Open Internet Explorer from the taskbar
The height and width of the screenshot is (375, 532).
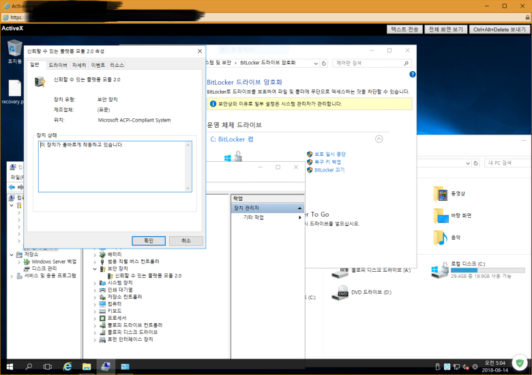pyautogui.click(x=68, y=367)
